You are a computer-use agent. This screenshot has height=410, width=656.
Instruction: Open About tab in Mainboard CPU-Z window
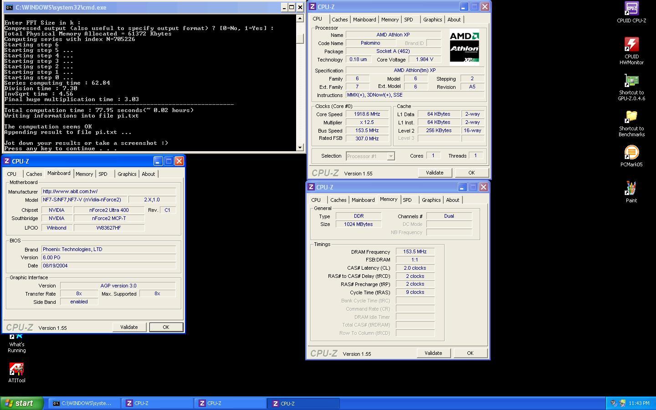pyautogui.click(x=148, y=174)
